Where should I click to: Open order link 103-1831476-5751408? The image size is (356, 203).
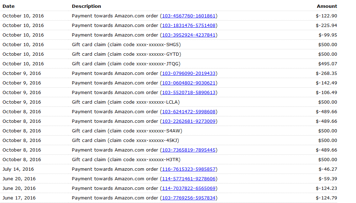pos(189,26)
